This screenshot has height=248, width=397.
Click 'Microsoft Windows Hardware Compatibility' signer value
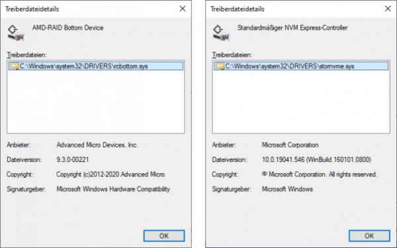113,189
